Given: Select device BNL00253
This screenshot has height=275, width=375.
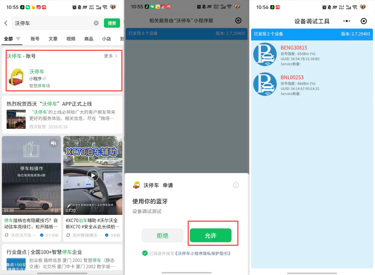Looking at the screenshot, I should pos(312,84).
